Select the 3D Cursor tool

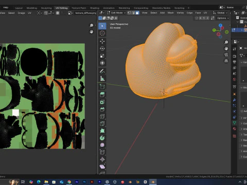click(102, 33)
